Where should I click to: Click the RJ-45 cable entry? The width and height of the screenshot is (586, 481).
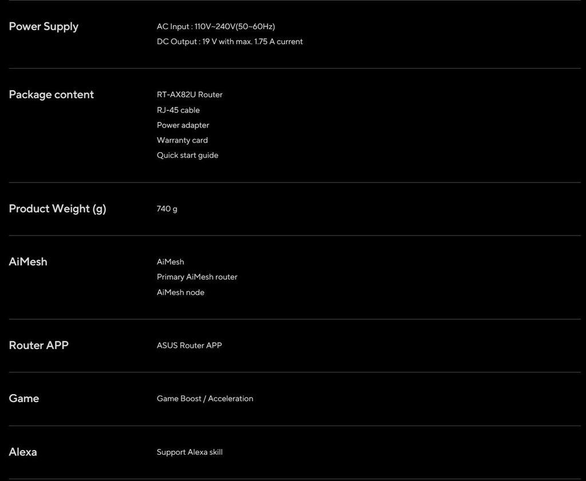coord(179,110)
